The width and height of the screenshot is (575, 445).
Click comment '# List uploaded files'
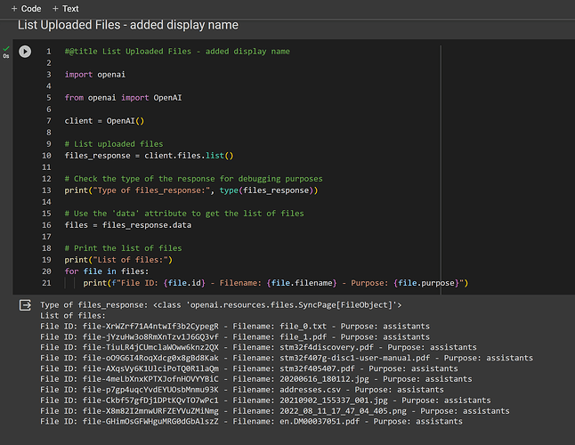pos(114,144)
